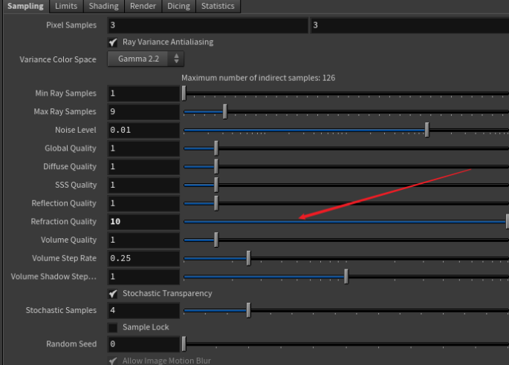509x365 pixels.
Task: Click the Noise Level slider handle
Action: pos(427,130)
